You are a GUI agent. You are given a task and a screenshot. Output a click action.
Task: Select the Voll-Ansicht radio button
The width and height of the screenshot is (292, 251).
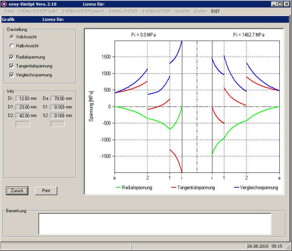[12, 37]
